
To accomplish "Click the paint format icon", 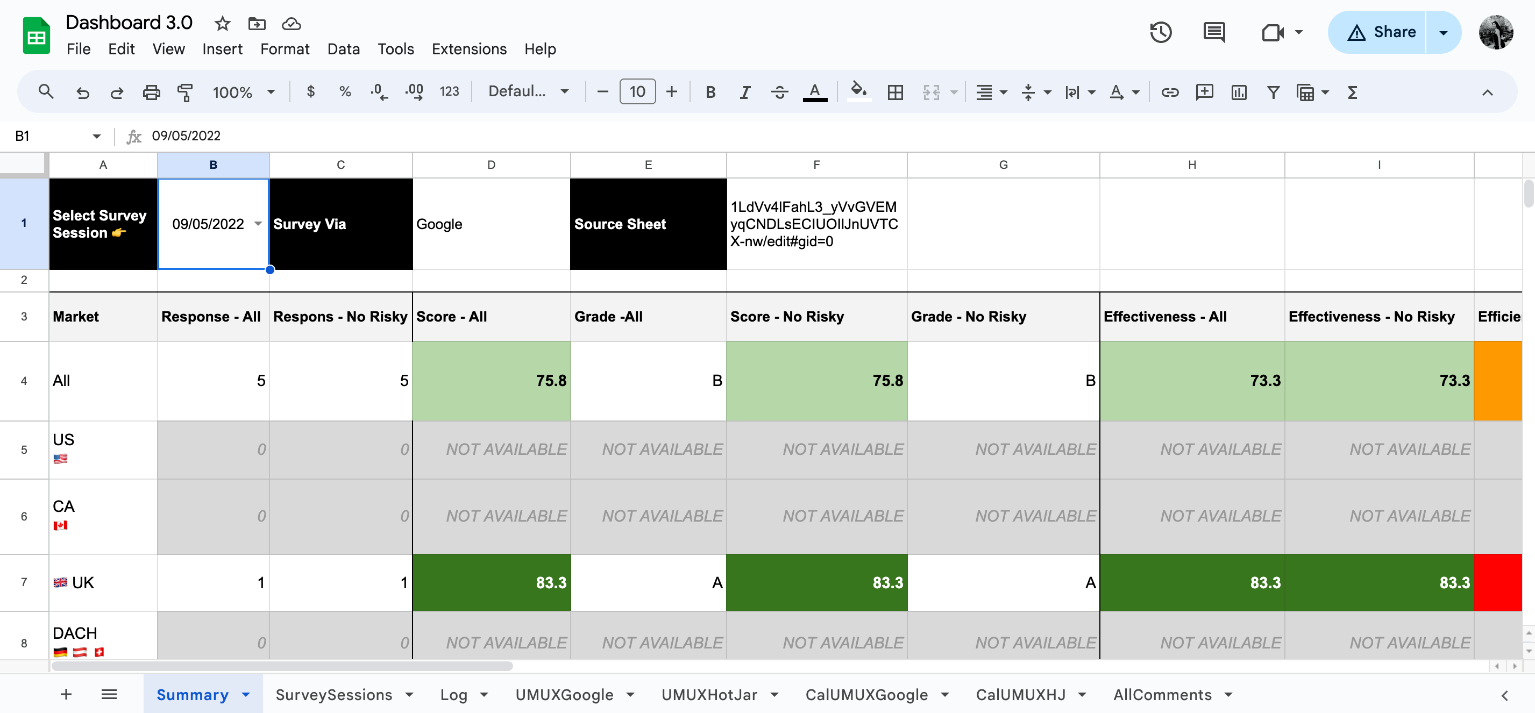I will point(184,92).
